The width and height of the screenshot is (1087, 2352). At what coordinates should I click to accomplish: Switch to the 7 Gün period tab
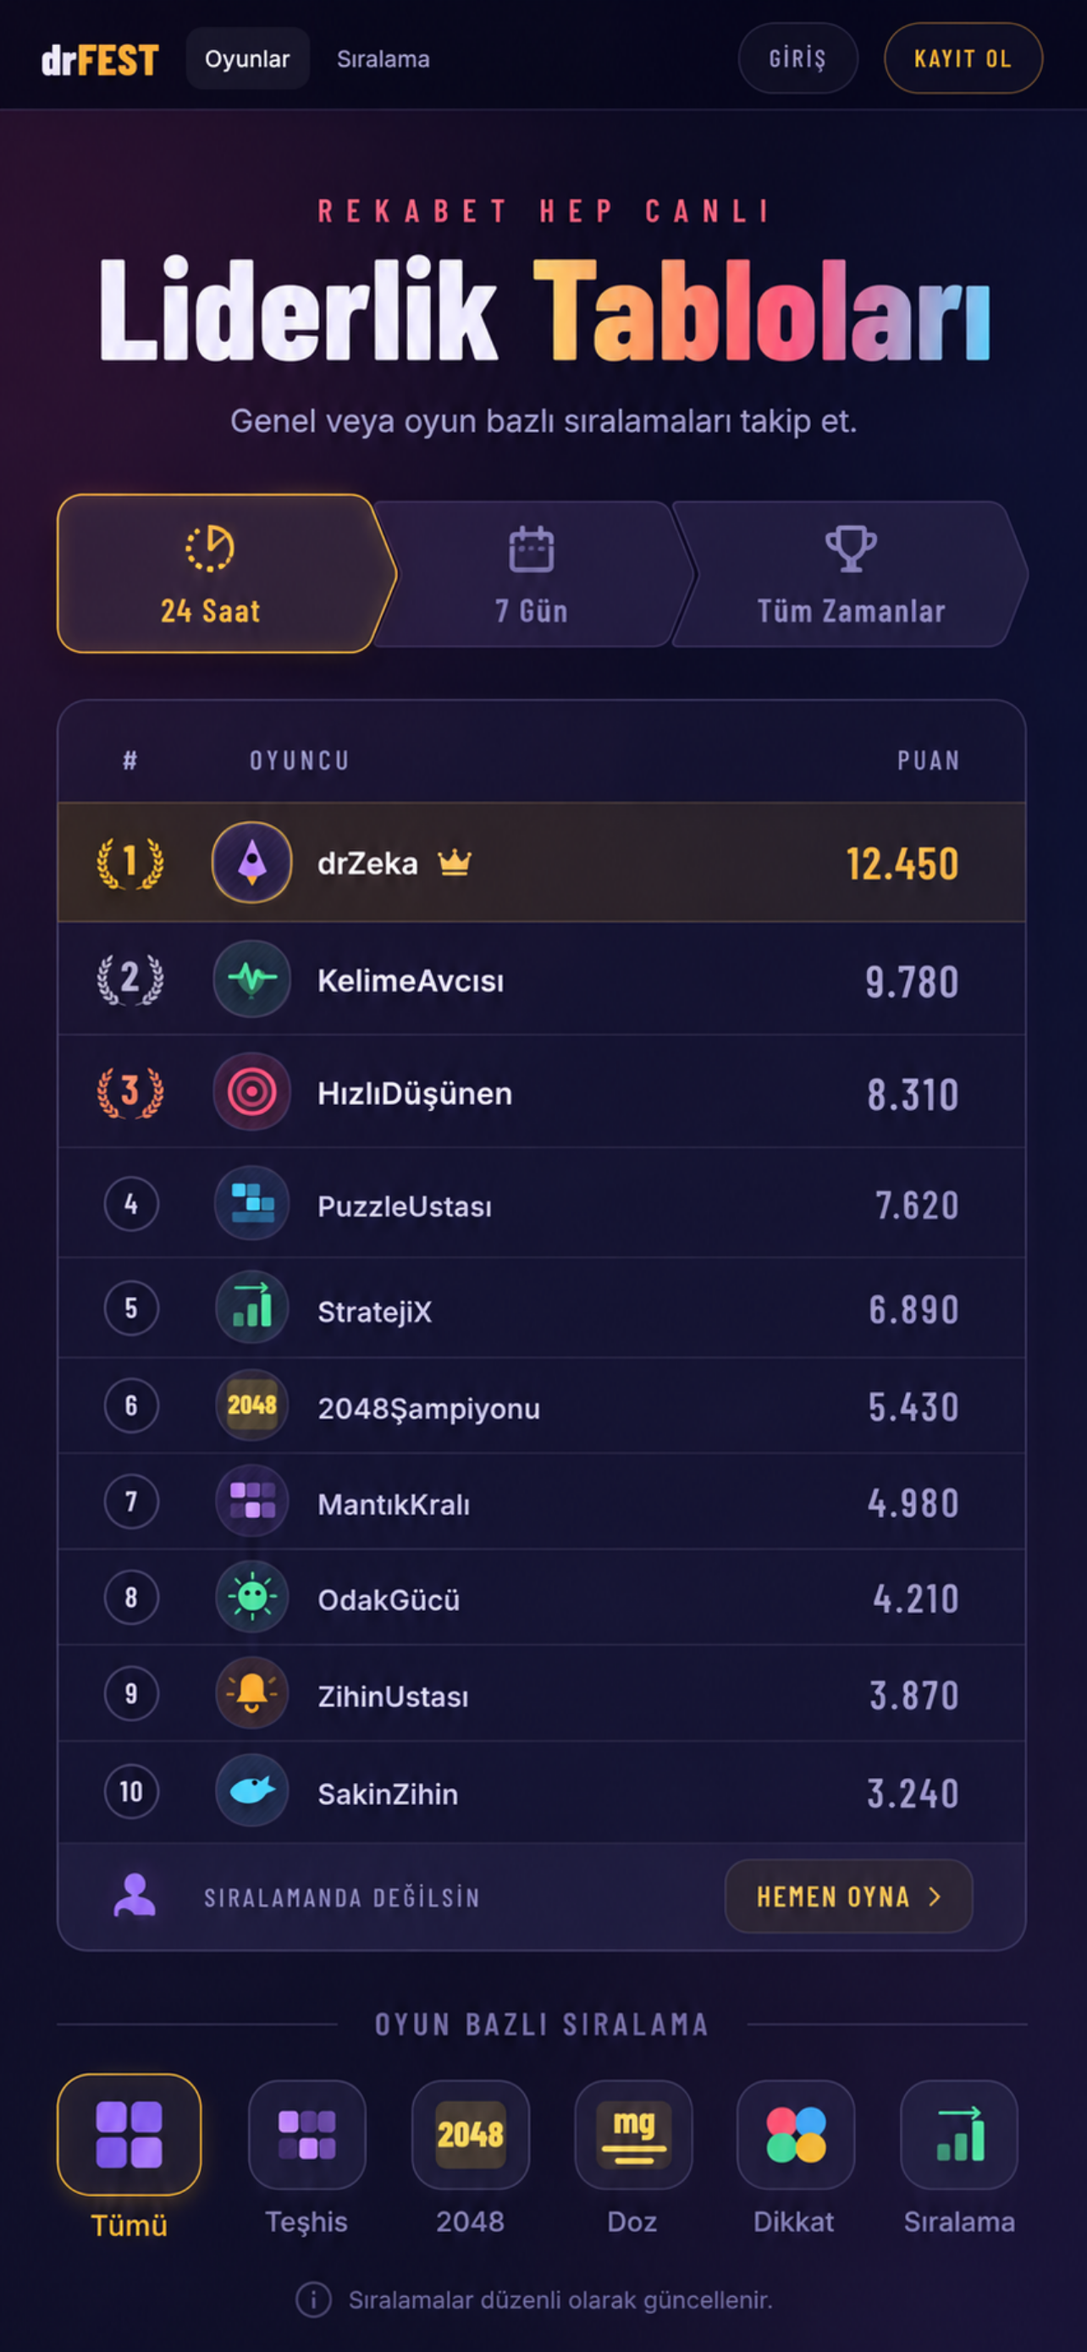point(533,573)
